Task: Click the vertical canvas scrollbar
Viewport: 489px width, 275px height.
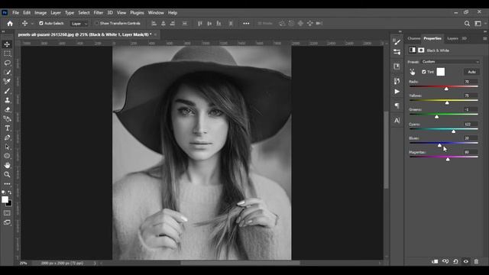Action: click(x=386, y=150)
